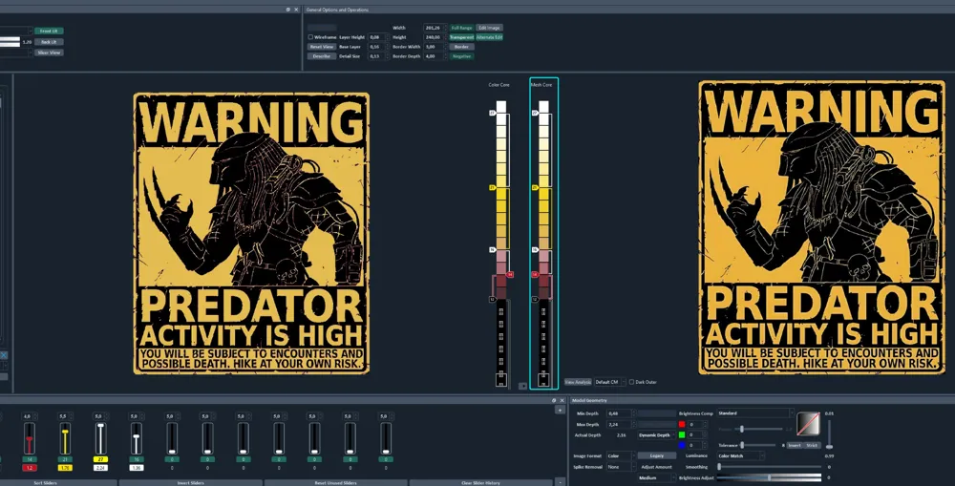Image resolution: width=955 pixels, height=486 pixels.
Task: Click the Border Depth field
Action: [x=434, y=56]
